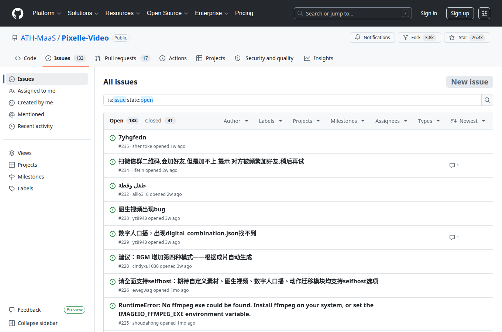Expand the Open Source dropdown menu
Screen dimensions: 502x332
[168, 13]
